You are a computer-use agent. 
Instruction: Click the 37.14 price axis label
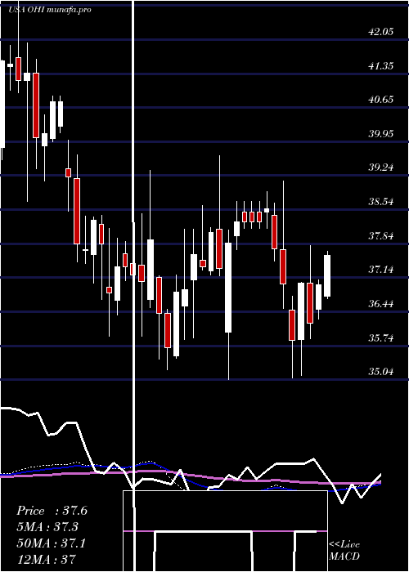(381, 270)
